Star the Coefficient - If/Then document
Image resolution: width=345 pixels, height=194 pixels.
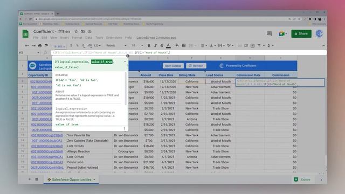coord(76,31)
